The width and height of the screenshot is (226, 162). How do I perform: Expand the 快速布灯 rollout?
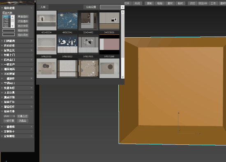coord(17,88)
